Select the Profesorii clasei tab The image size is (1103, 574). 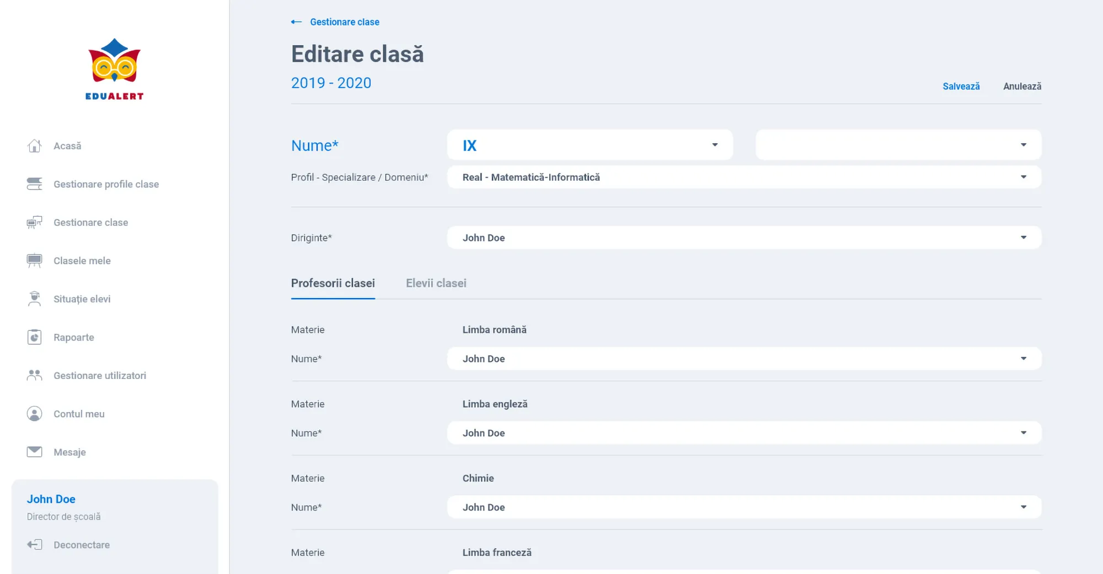point(333,283)
